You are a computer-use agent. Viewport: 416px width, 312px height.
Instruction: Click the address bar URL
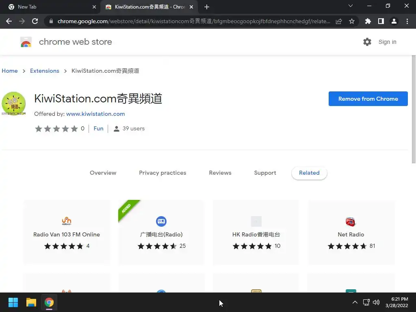(194, 21)
